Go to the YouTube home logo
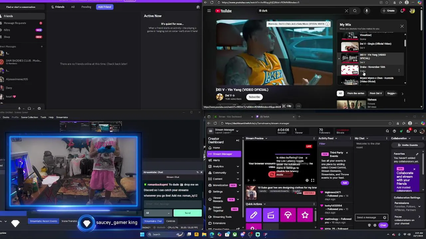Image resolution: width=426 pixels, height=239 pixels. pyautogui.click(x=223, y=11)
